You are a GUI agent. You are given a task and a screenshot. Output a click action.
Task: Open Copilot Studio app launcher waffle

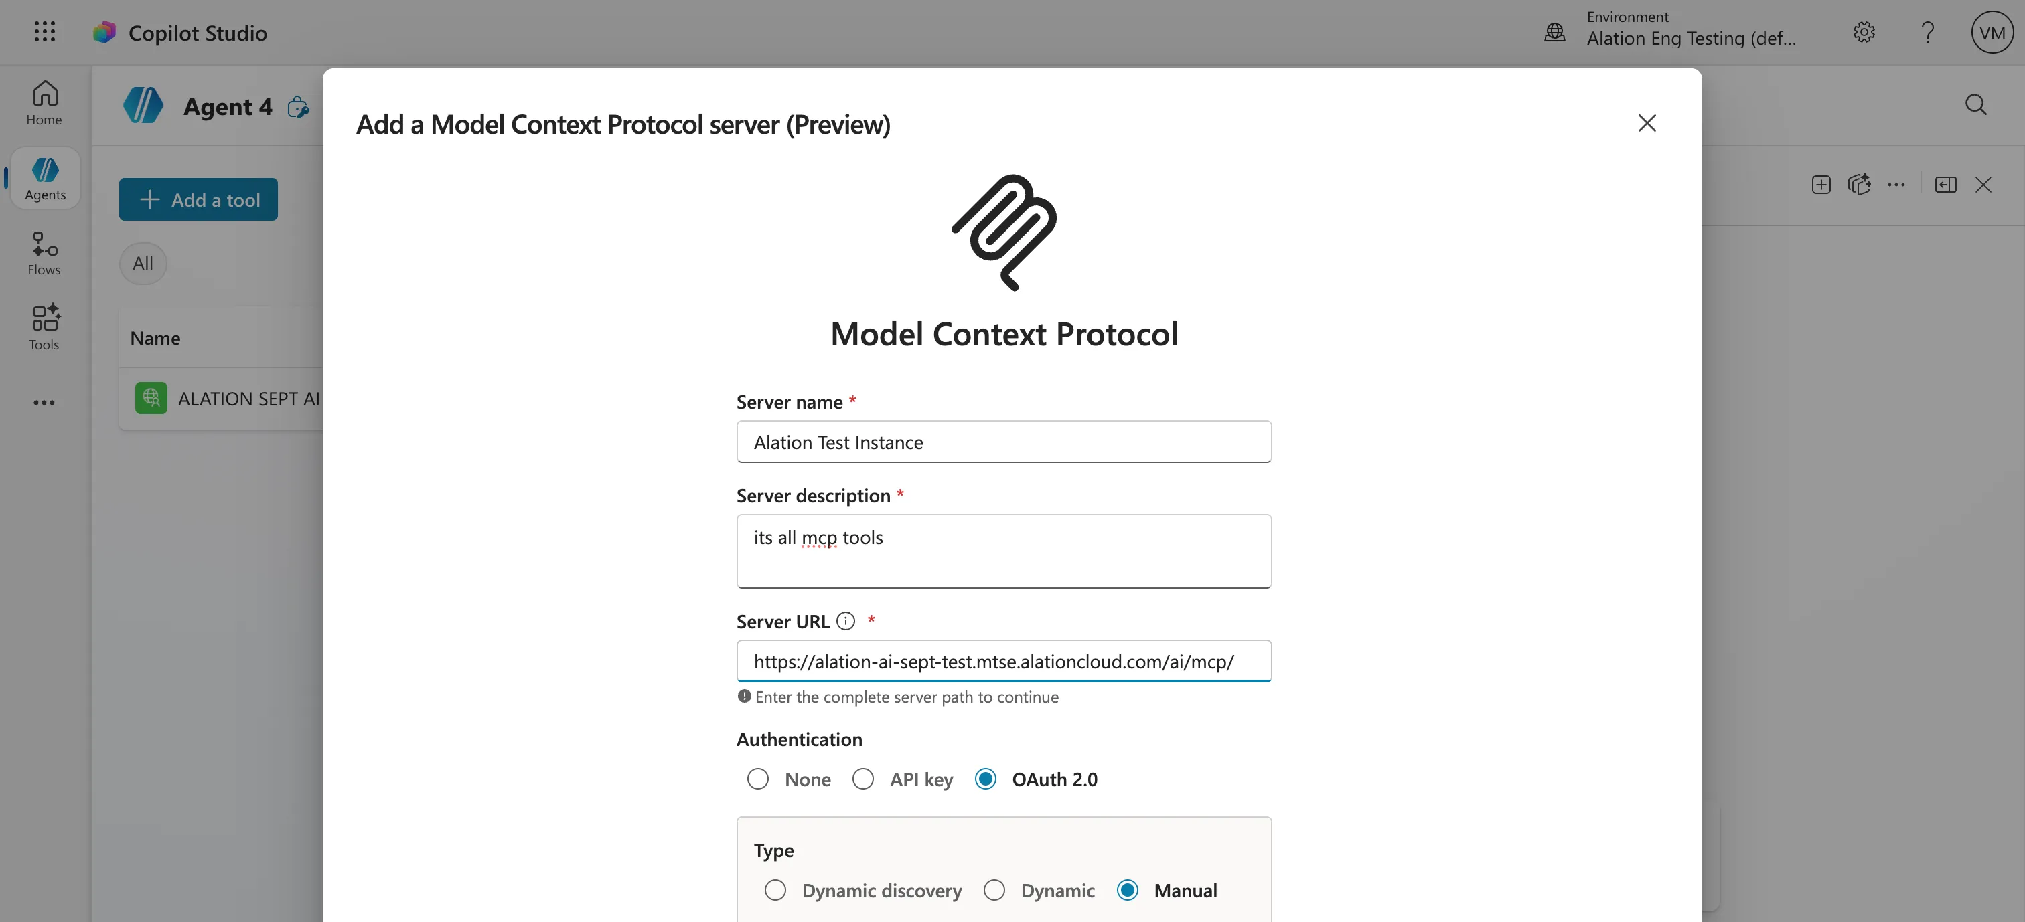44,31
